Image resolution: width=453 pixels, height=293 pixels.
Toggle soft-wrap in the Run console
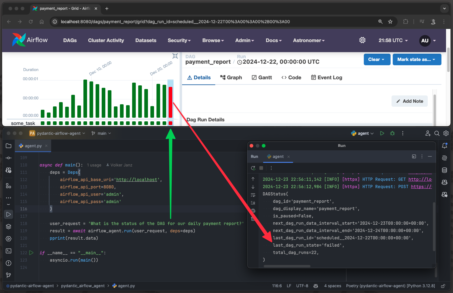[x=253, y=195]
